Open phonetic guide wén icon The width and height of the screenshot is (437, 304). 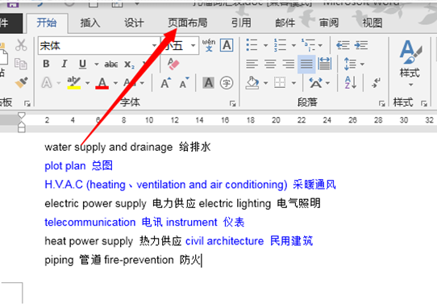click(x=209, y=45)
